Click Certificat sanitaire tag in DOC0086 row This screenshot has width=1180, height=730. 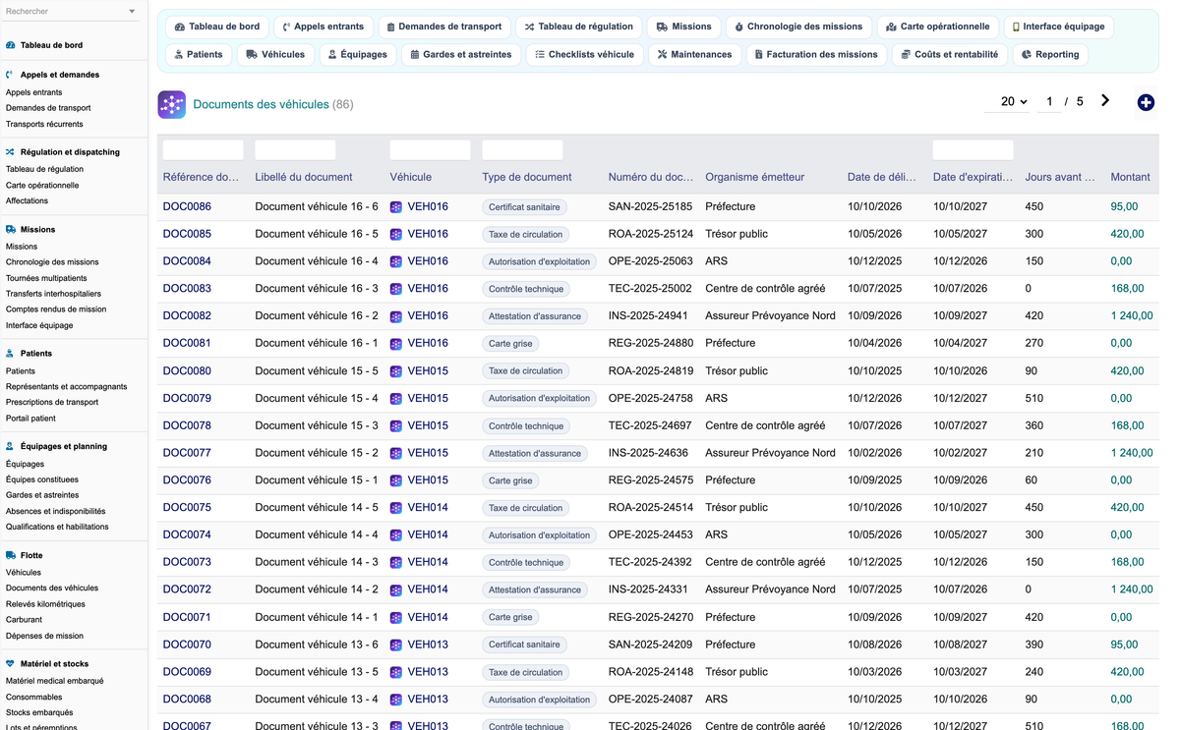point(524,207)
